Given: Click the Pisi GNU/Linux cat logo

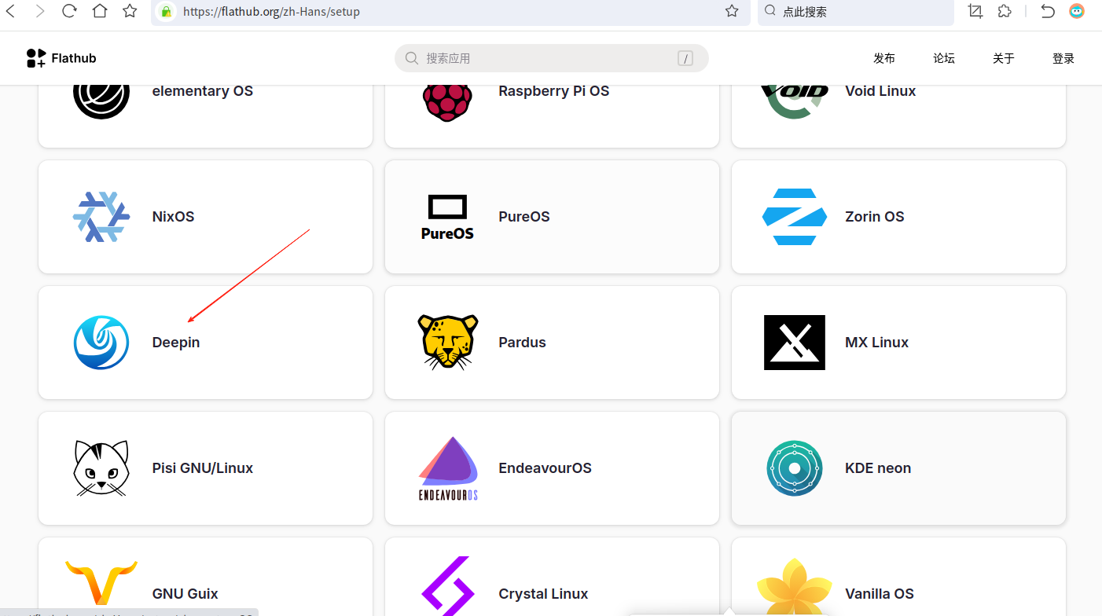Looking at the screenshot, I should 101,468.
